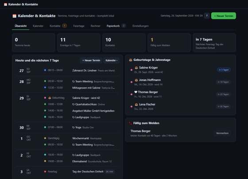Create an entry with green Neuer Termin button
The height and width of the screenshot is (179, 248).
224,16
